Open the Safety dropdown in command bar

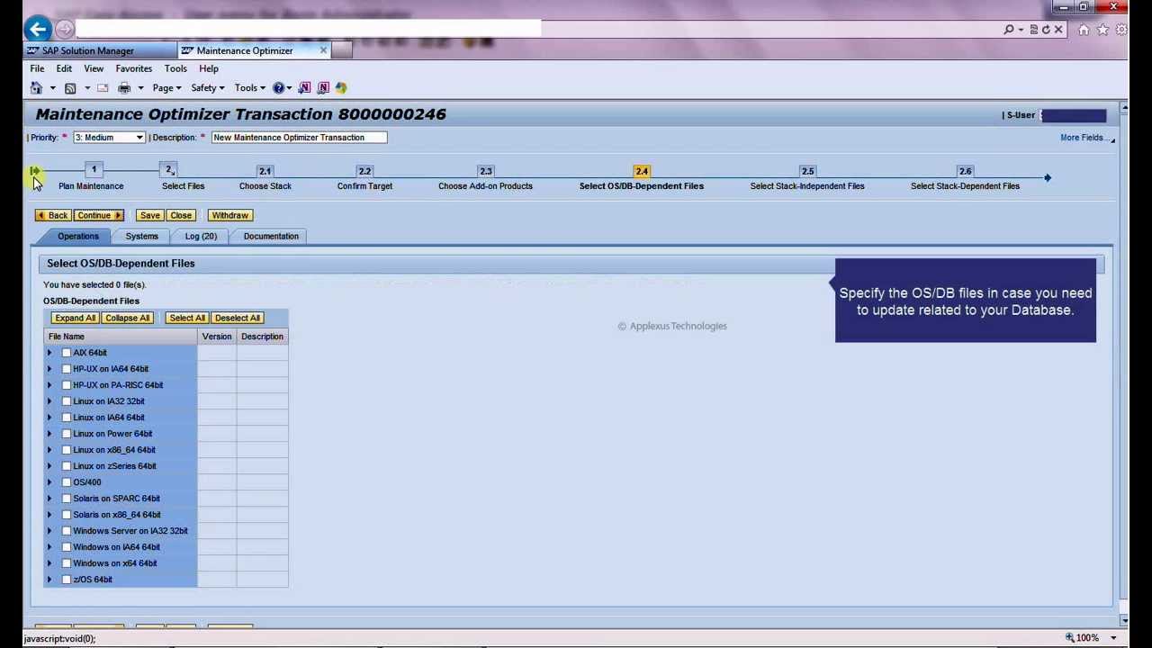click(x=207, y=88)
